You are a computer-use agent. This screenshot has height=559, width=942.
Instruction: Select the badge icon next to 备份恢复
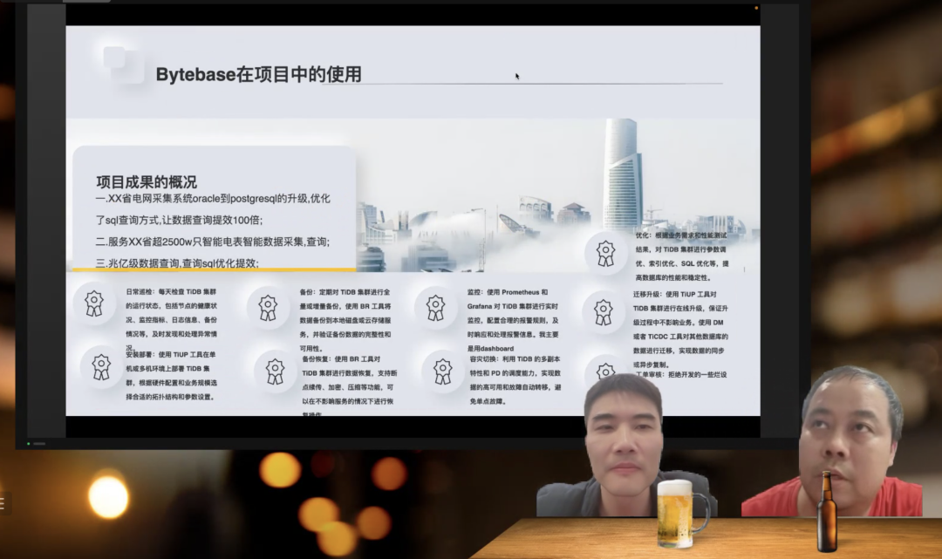[x=275, y=372]
